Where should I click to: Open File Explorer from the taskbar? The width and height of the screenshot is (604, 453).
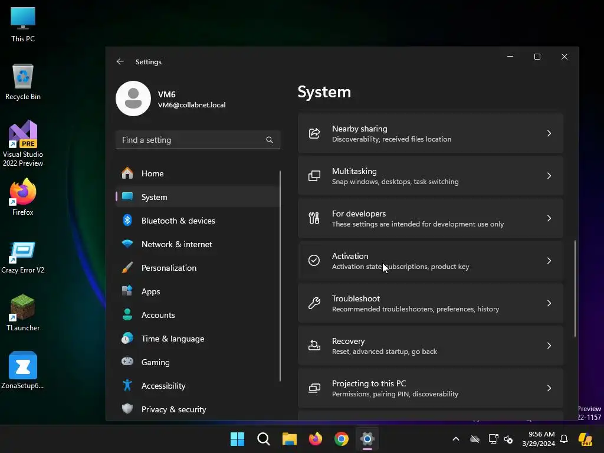(289, 439)
